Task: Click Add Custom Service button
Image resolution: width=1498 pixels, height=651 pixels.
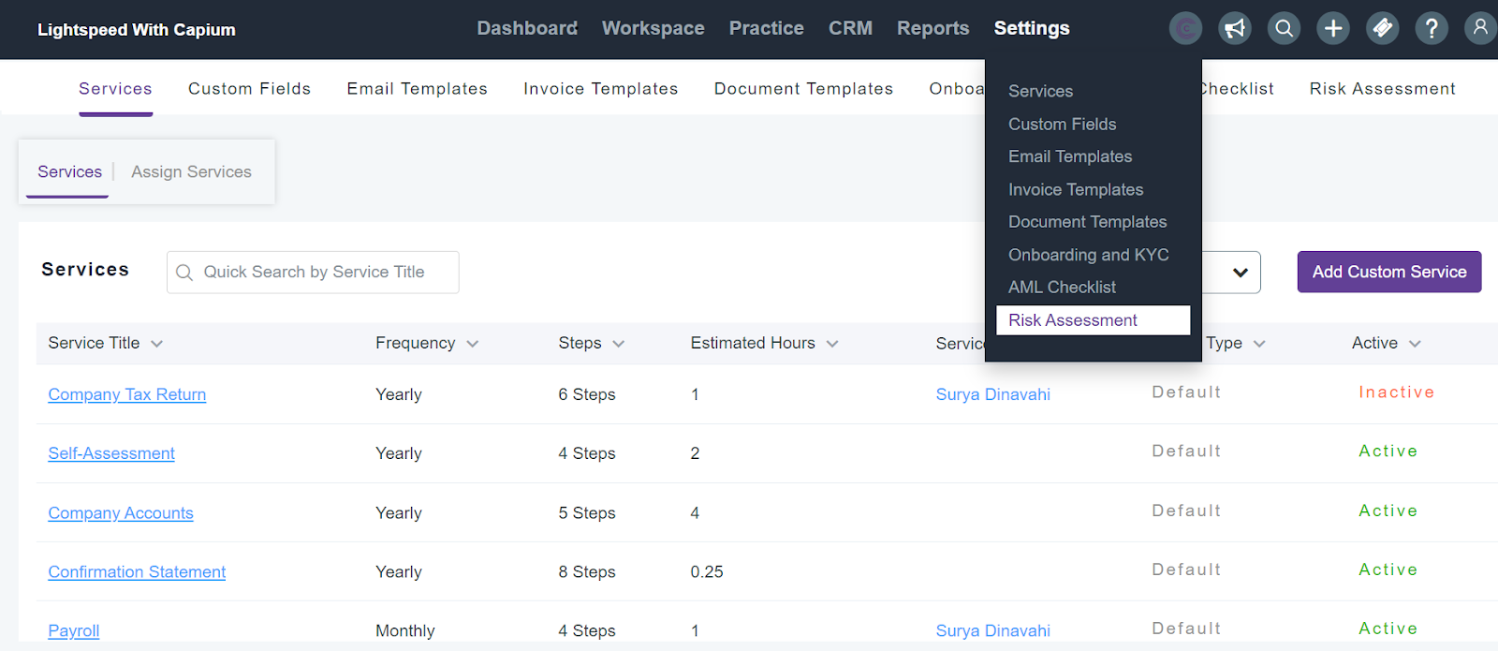Action: click(1389, 272)
